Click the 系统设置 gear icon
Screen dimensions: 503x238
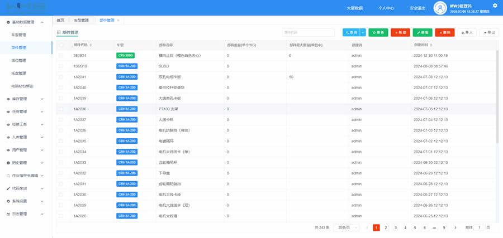[8, 201]
